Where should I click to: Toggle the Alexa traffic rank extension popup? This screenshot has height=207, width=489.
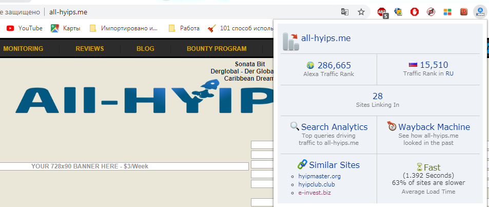(x=480, y=12)
